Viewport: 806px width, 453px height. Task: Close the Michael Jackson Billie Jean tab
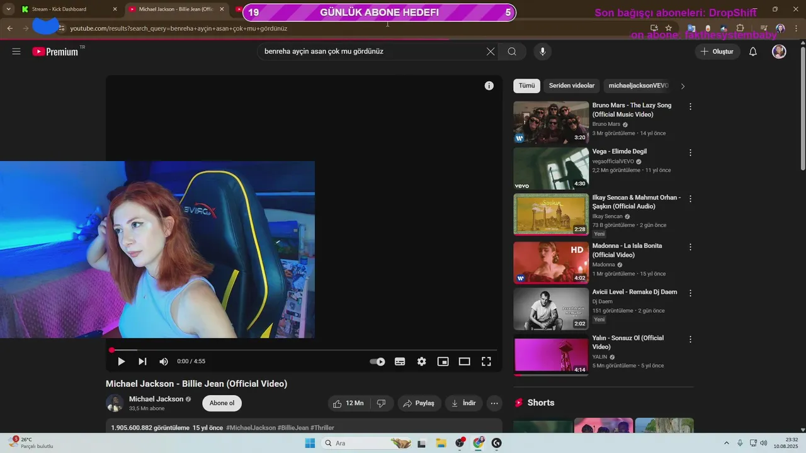(222, 9)
